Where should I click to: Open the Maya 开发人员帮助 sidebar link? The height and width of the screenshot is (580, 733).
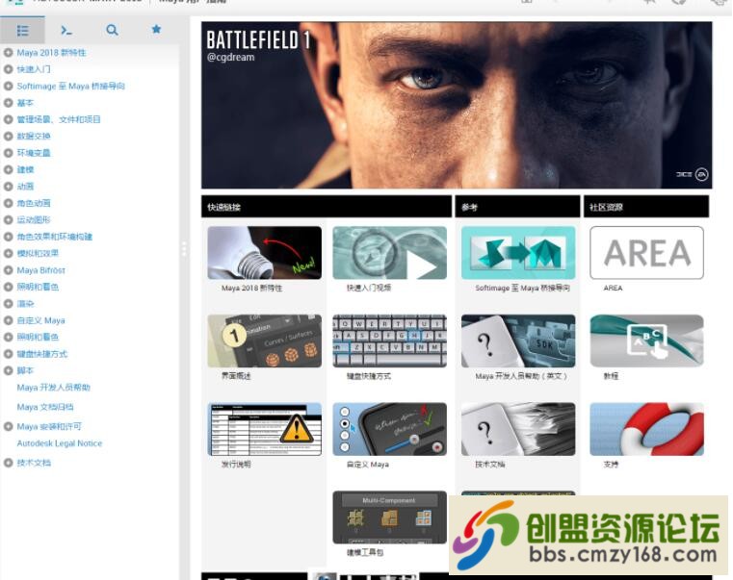[53, 388]
